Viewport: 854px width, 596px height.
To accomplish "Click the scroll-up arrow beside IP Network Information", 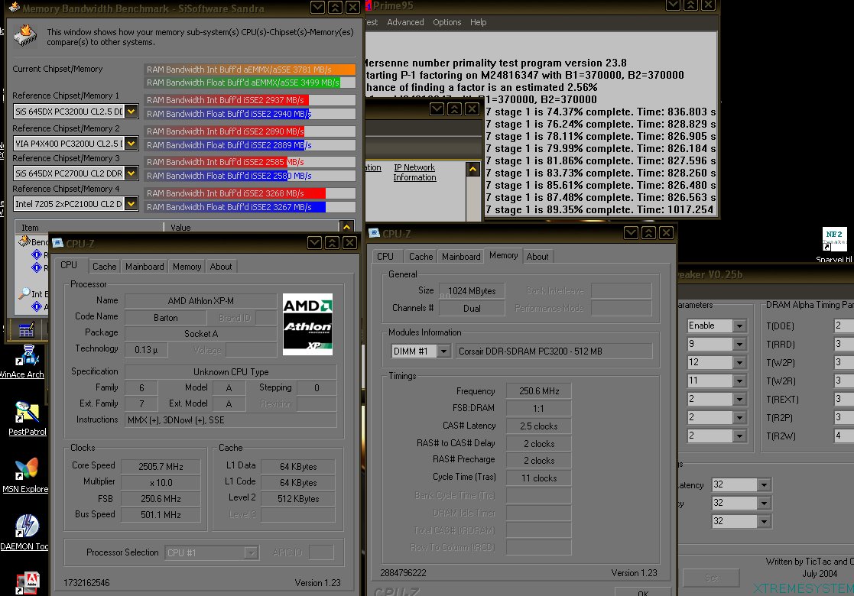I will pyautogui.click(x=472, y=170).
